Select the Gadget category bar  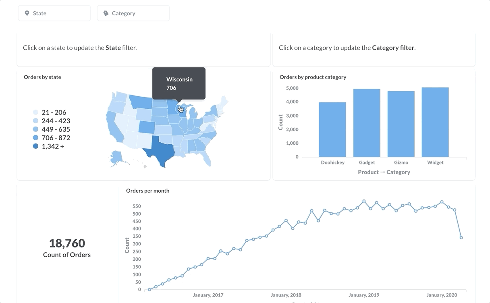coord(367,123)
